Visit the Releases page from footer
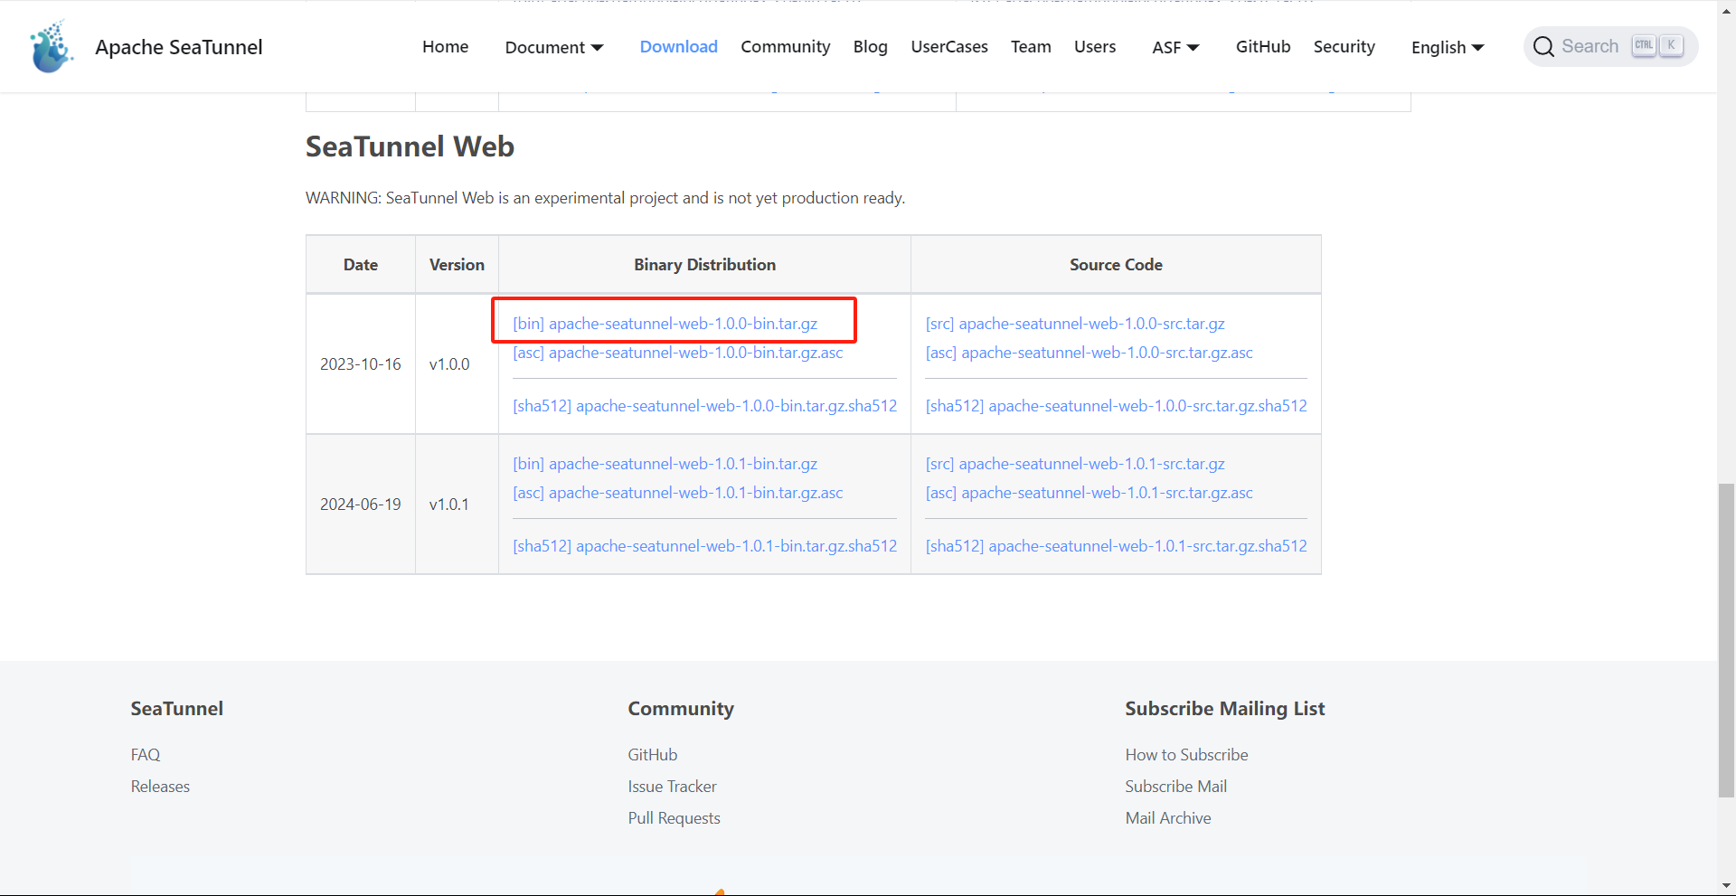 [x=159, y=786]
